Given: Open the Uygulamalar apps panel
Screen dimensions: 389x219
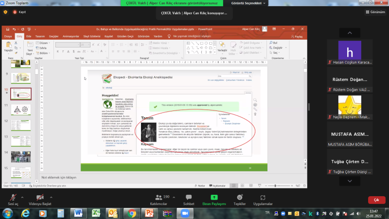Looking at the screenshot, I should click(263, 199).
